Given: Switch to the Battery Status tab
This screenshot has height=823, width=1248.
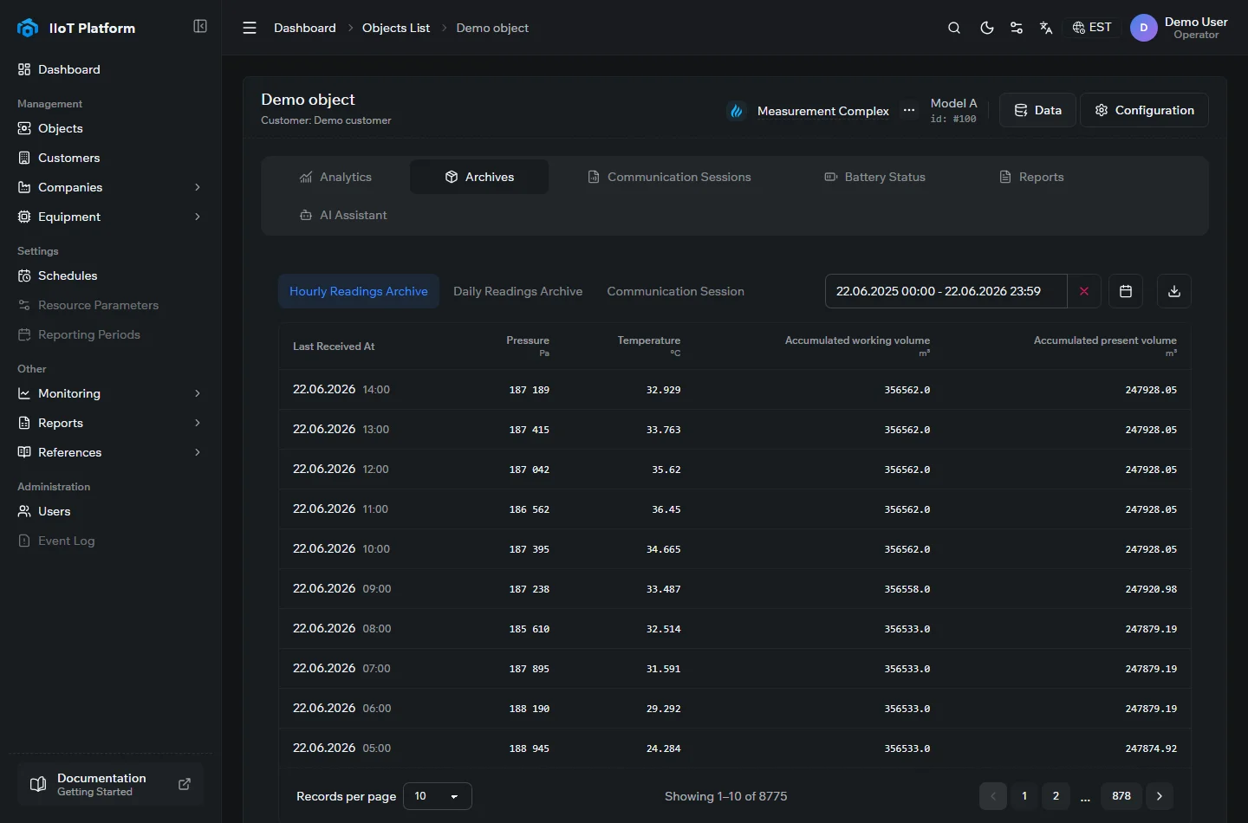Looking at the screenshot, I should tap(874, 177).
